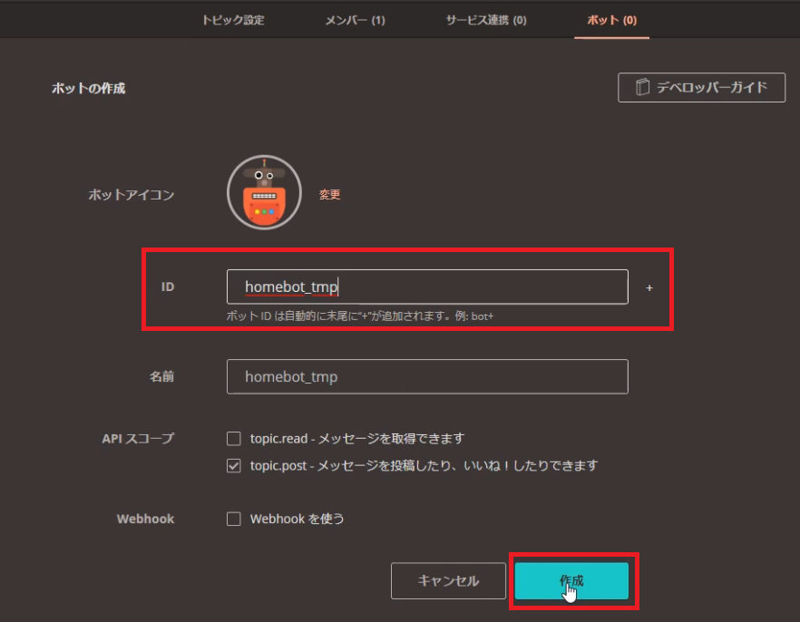This screenshot has height=622, width=800.
Task: Open the サービス連携 (0) tab
Action: (x=486, y=20)
